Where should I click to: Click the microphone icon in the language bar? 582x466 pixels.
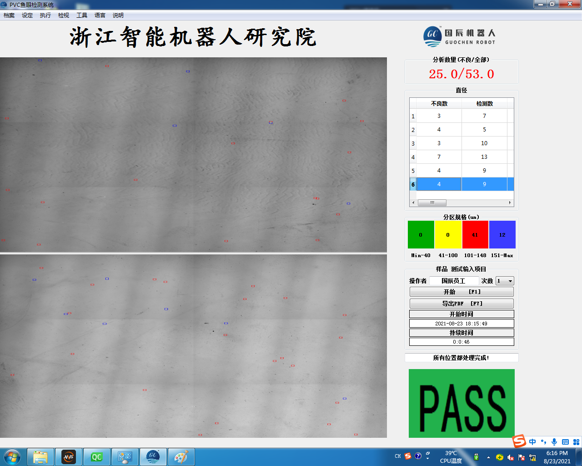pyautogui.click(x=554, y=441)
